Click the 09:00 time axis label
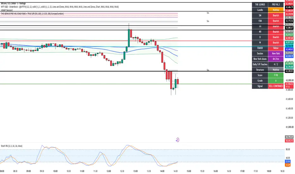 tap(28, 171)
